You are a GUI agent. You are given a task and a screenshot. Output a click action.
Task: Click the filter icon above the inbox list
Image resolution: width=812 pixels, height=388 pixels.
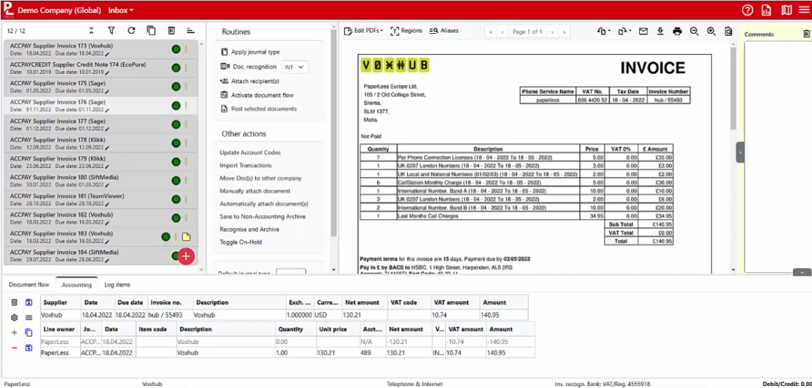coord(111,31)
